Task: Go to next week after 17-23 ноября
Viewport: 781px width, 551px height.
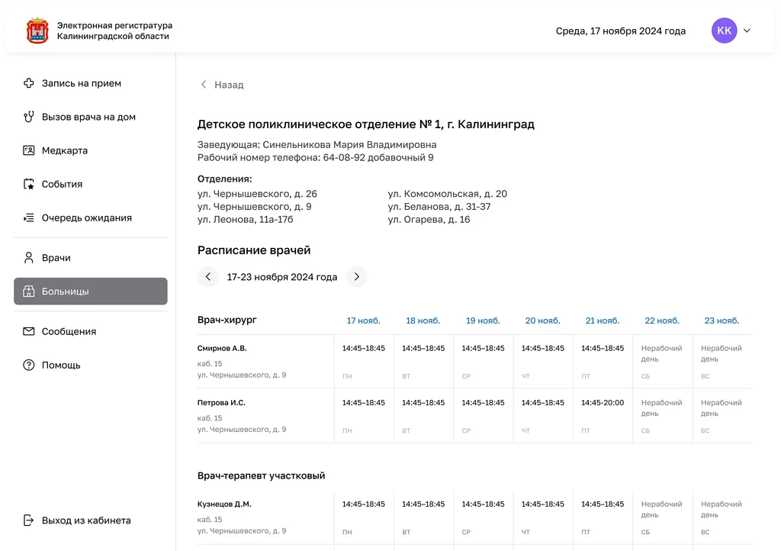Action: click(x=356, y=277)
